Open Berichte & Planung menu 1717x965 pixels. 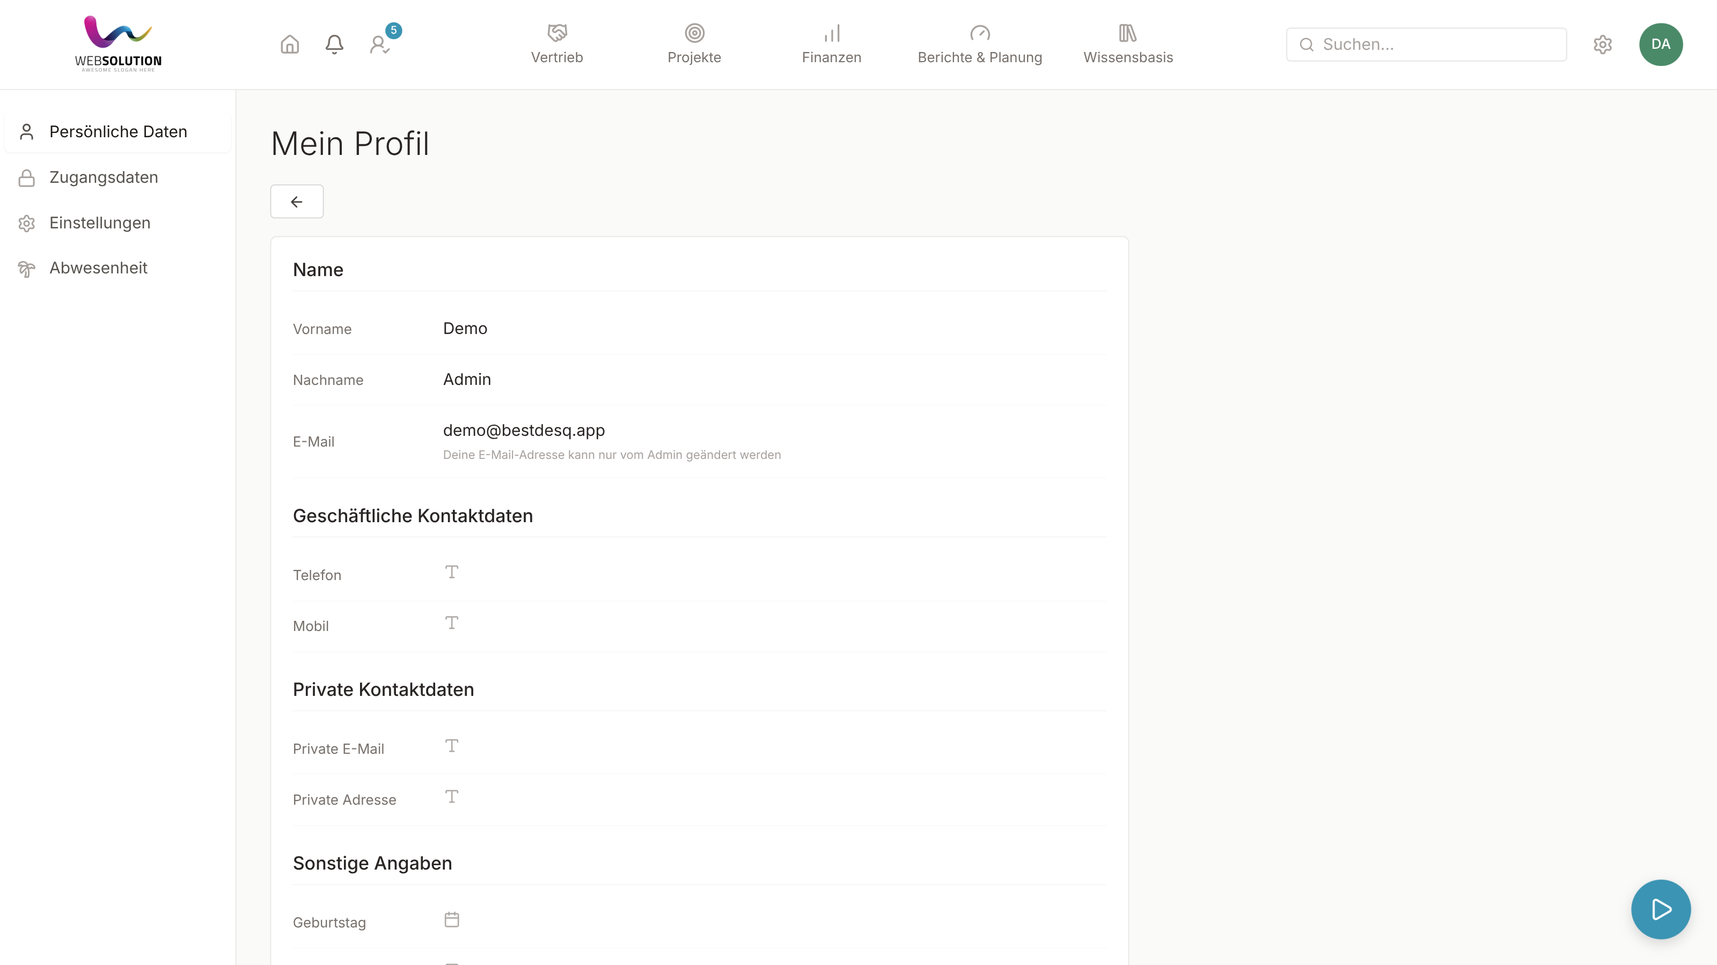980,44
